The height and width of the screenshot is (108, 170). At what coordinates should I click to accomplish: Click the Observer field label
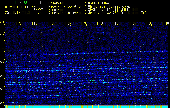click(56, 3)
